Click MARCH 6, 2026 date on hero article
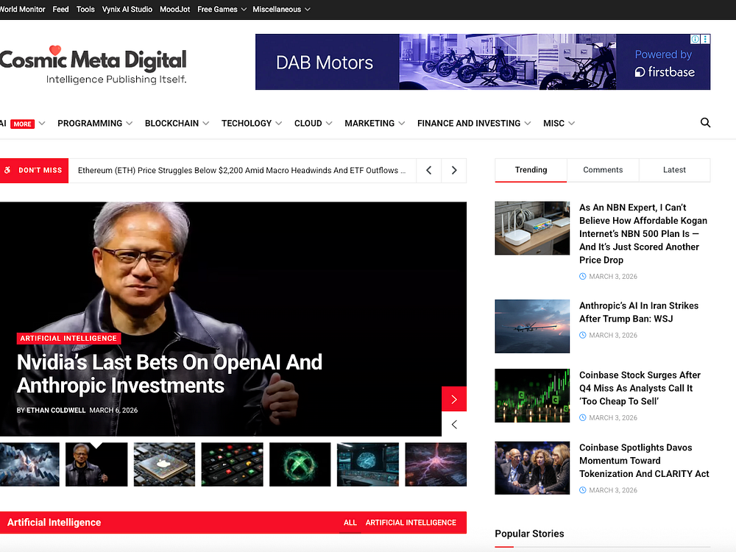The image size is (736, 552). pos(113,410)
